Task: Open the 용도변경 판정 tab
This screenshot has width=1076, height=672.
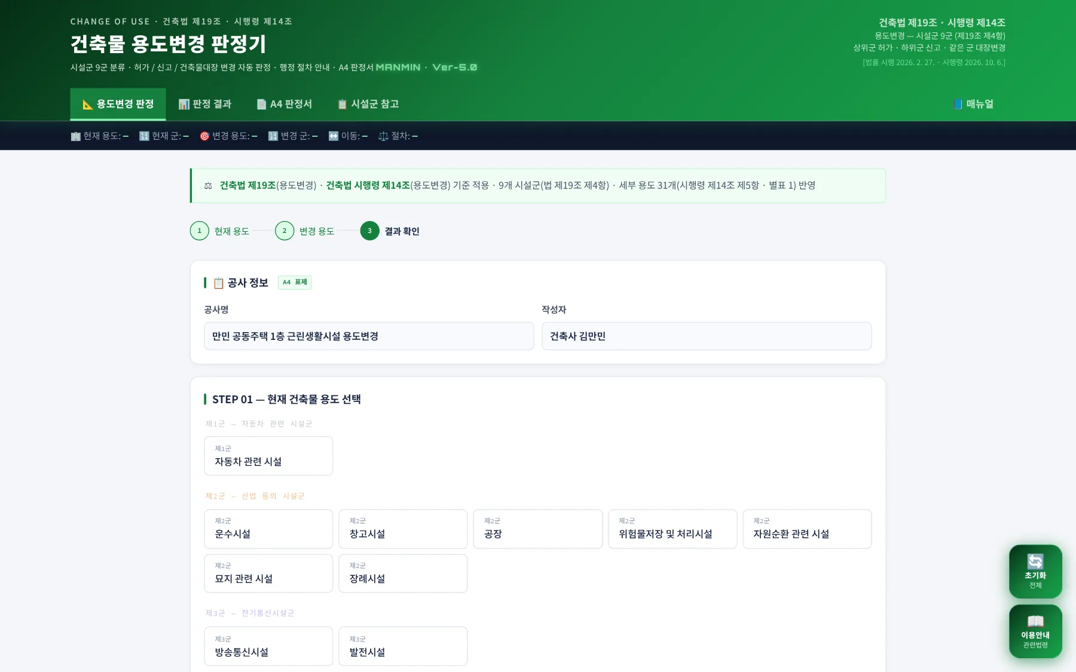Action: tap(118, 104)
